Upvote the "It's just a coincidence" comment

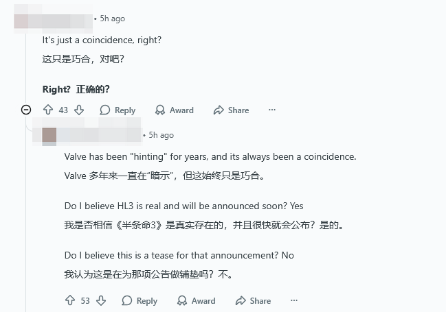coord(48,110)
